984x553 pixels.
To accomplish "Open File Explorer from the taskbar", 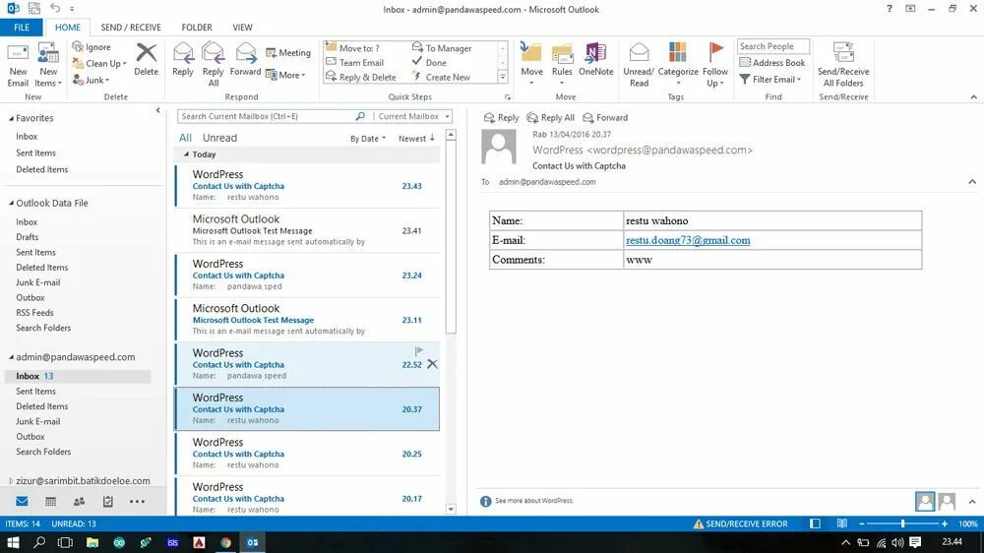I will (x=92, y=542).
